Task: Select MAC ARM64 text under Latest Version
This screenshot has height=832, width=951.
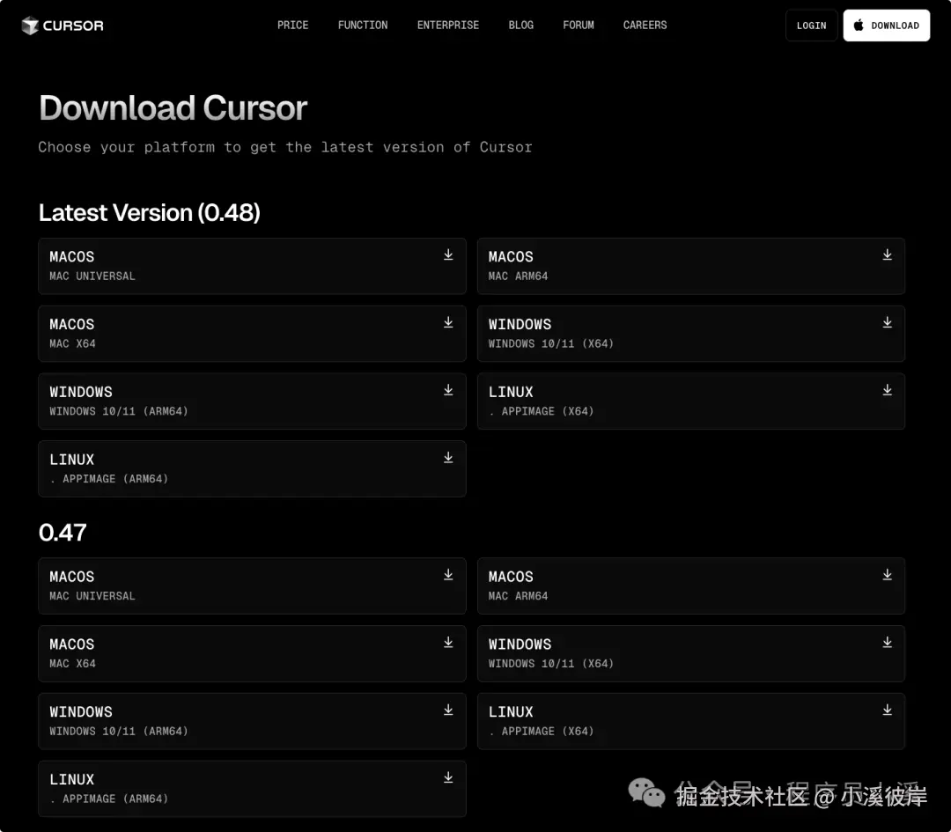Action: [x=518, y=276]
